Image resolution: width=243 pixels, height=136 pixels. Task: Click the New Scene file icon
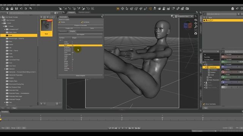pyautogui.click(x=3, y=9)
